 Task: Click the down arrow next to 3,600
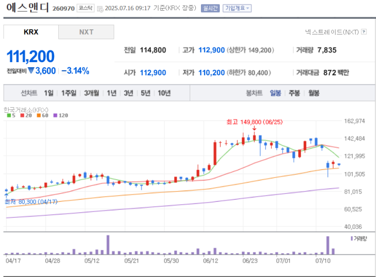tap(31, 70)
